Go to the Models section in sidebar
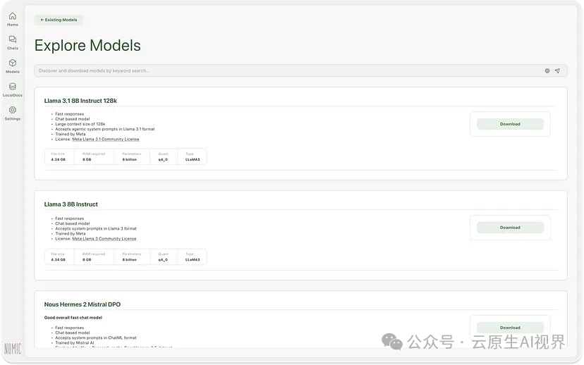Screen dimensions: 584x365 (12, 66)
